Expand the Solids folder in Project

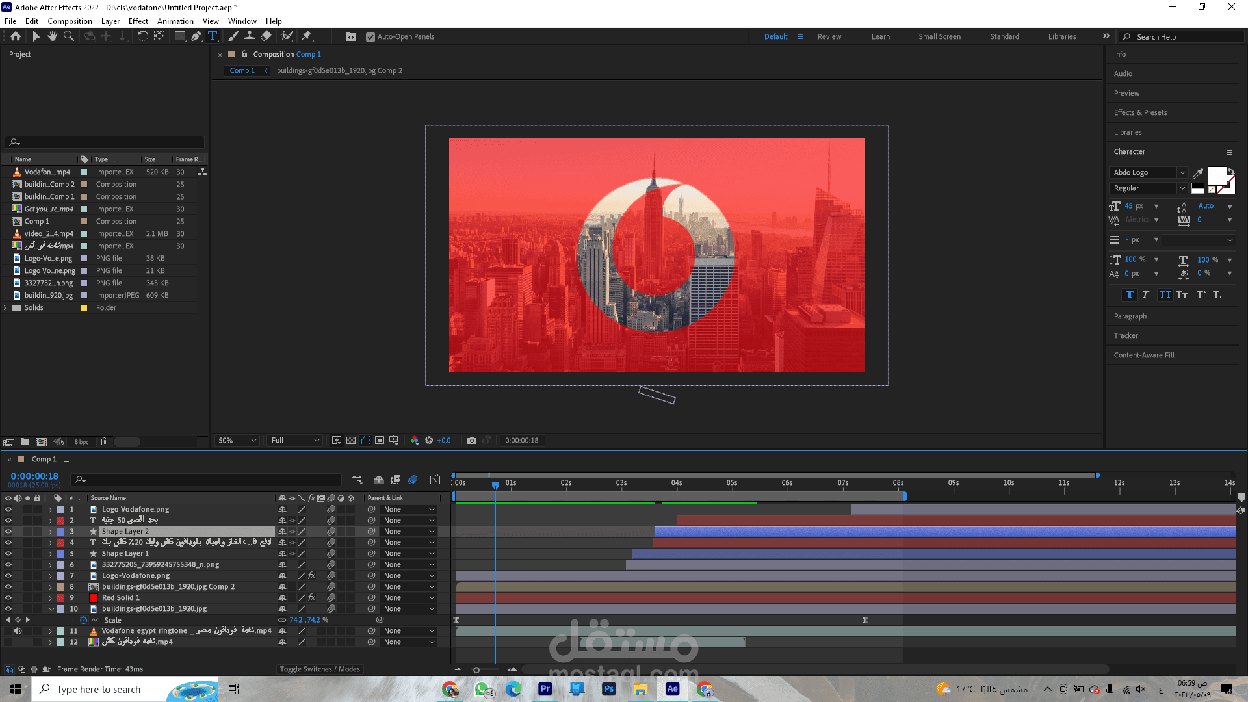[x=5, y=308]
